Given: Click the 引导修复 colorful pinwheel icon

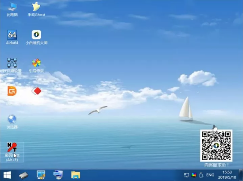Looking at the screenshot, I should click(x=36, y=65).
